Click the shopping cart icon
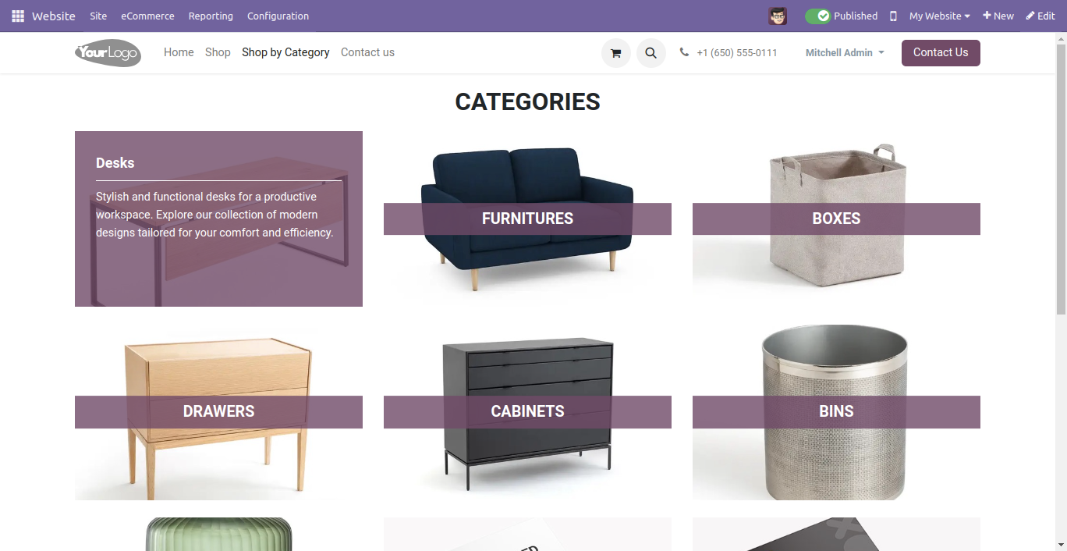This screenshot has height=551, width=1067. tap(616, 53)
